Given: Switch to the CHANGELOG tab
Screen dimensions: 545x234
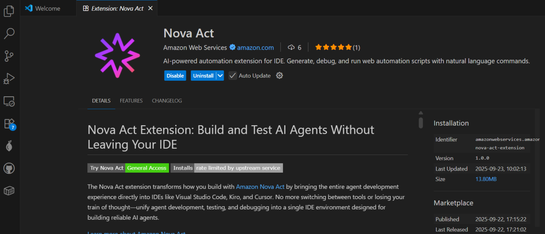Looking at the screenshot, I should click(167, 101).
